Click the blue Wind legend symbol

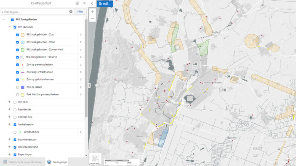click(22, 42)
